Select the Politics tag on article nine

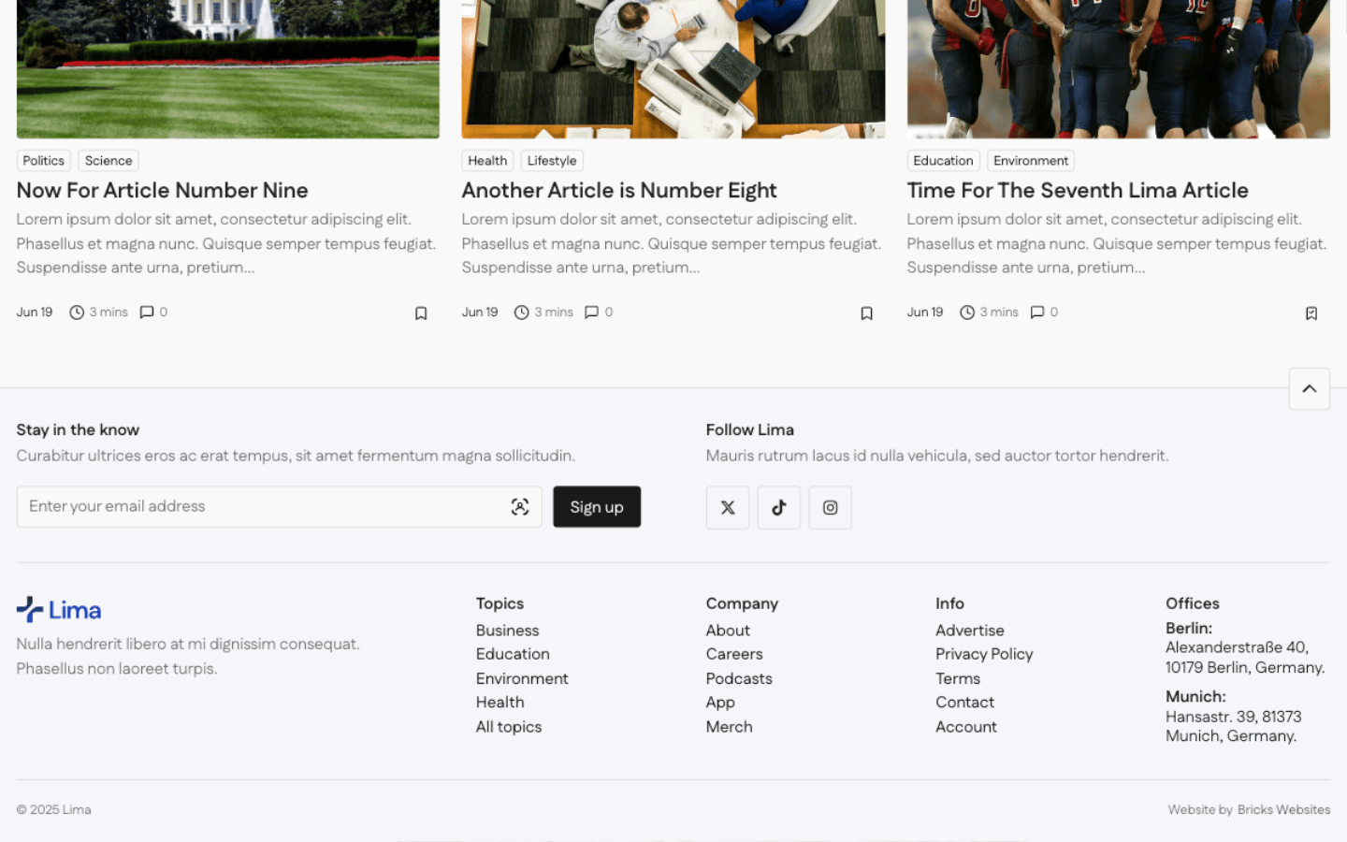click(43, 161)
